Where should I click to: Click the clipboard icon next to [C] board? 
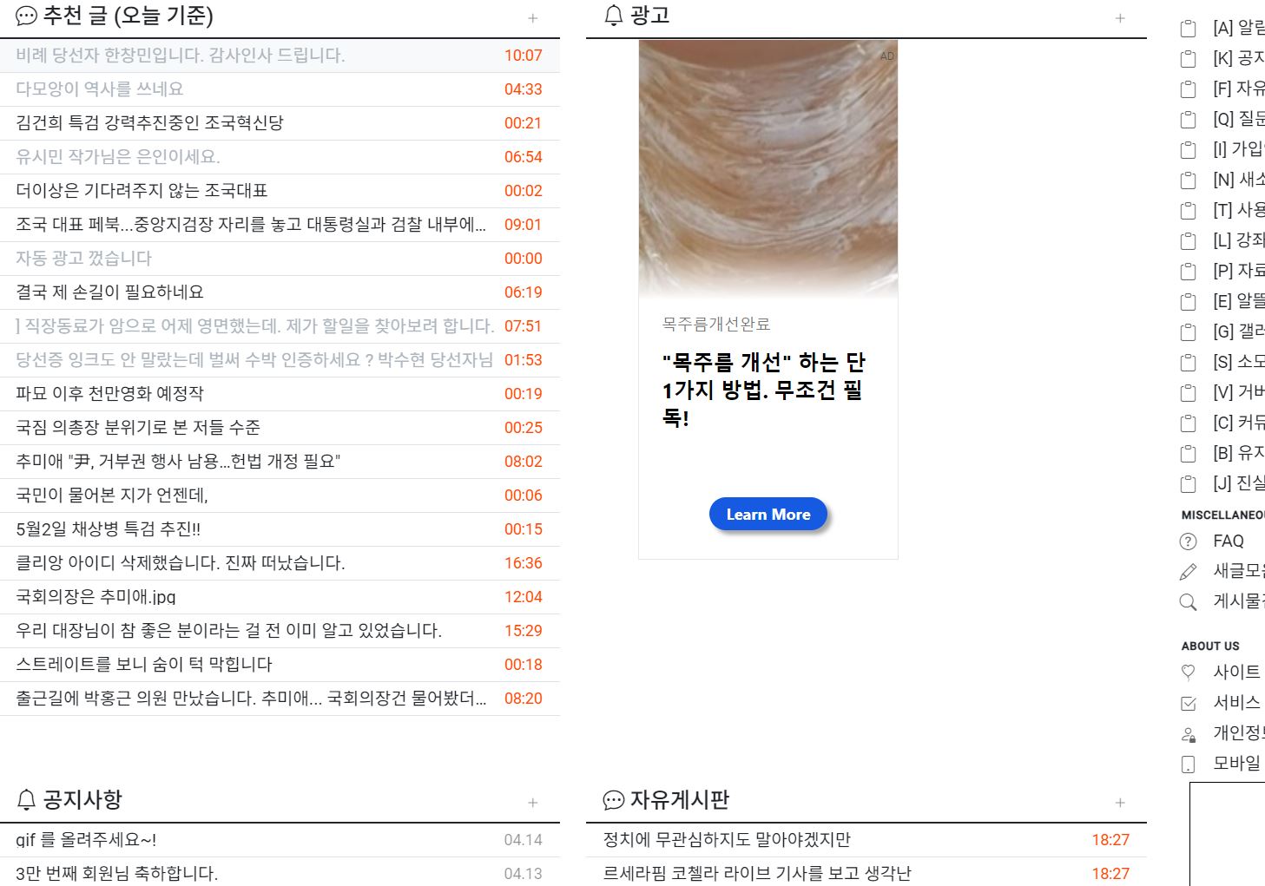point(1189,423)
